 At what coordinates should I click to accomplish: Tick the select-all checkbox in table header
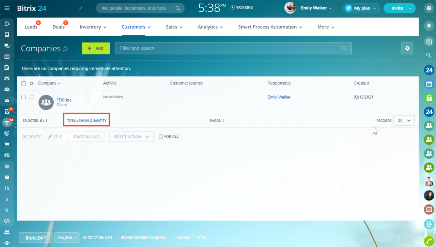pyautogui.click(x=24, y=83)
